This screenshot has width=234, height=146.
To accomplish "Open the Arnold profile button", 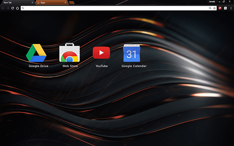I will pyautogui.click(x=212, y=1).
